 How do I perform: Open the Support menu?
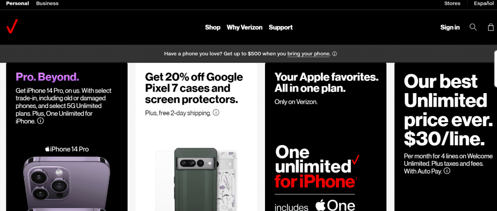tap(281, 27)
